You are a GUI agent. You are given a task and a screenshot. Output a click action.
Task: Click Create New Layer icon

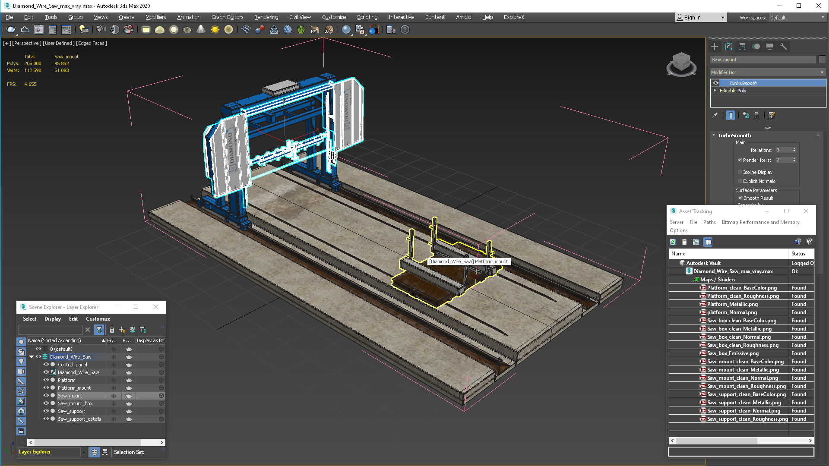[122, 330]
